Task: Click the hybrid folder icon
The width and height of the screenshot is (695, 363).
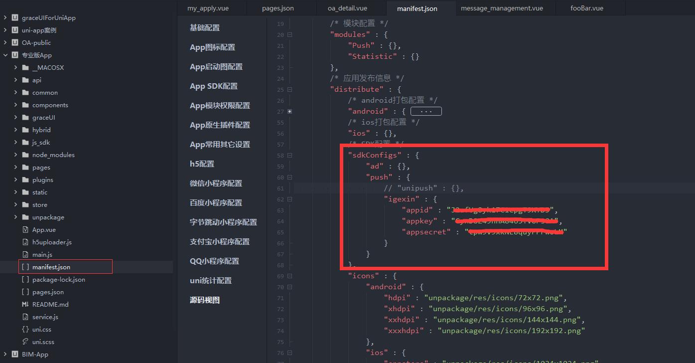Action: point(25,130)
